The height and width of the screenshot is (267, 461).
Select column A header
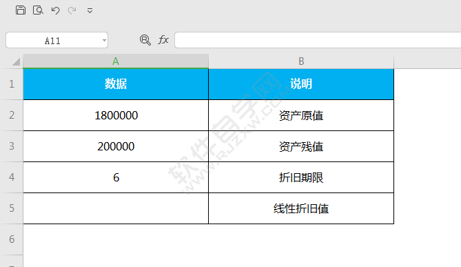[116, 61]
